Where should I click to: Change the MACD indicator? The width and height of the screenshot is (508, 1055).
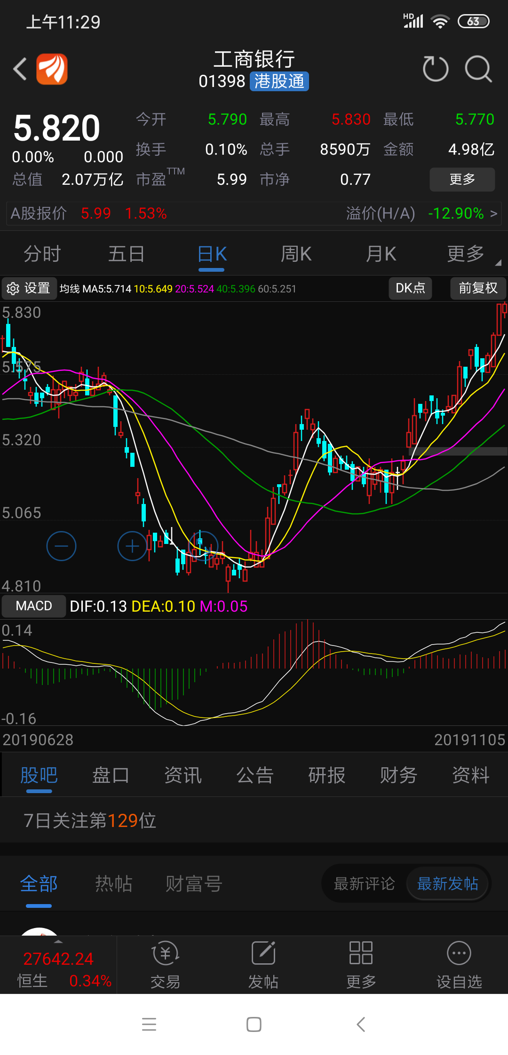point(34,606)
